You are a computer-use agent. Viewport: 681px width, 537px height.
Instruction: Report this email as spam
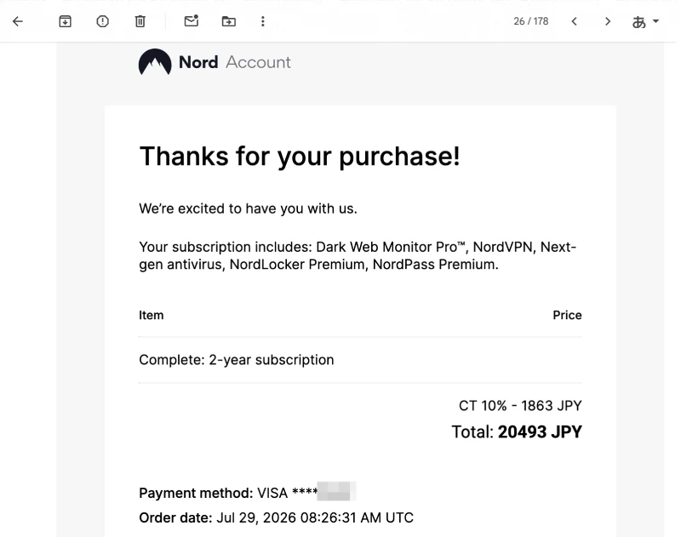(102, 21)
